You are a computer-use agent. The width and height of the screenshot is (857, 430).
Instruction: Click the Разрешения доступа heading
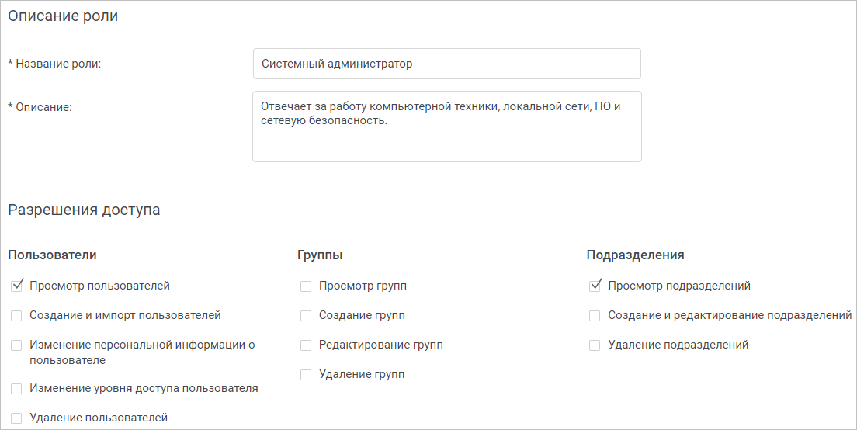point(84,210)
